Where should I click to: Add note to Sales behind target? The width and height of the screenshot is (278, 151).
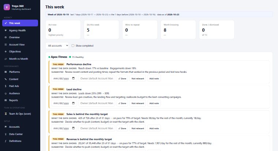154,128
